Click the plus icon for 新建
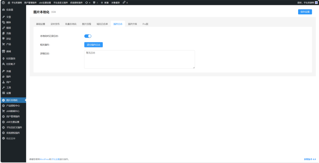319x163 pixels. 102,2
